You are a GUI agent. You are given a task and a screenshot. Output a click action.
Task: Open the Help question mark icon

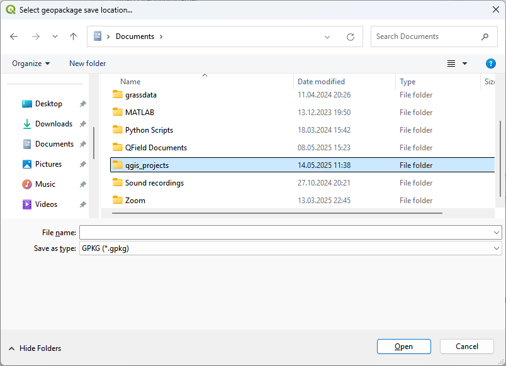pos(491,64)
